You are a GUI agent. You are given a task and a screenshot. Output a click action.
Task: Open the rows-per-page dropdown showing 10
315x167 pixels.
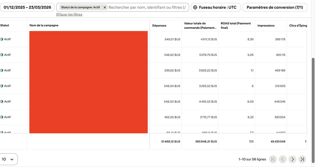pos(8,159)
